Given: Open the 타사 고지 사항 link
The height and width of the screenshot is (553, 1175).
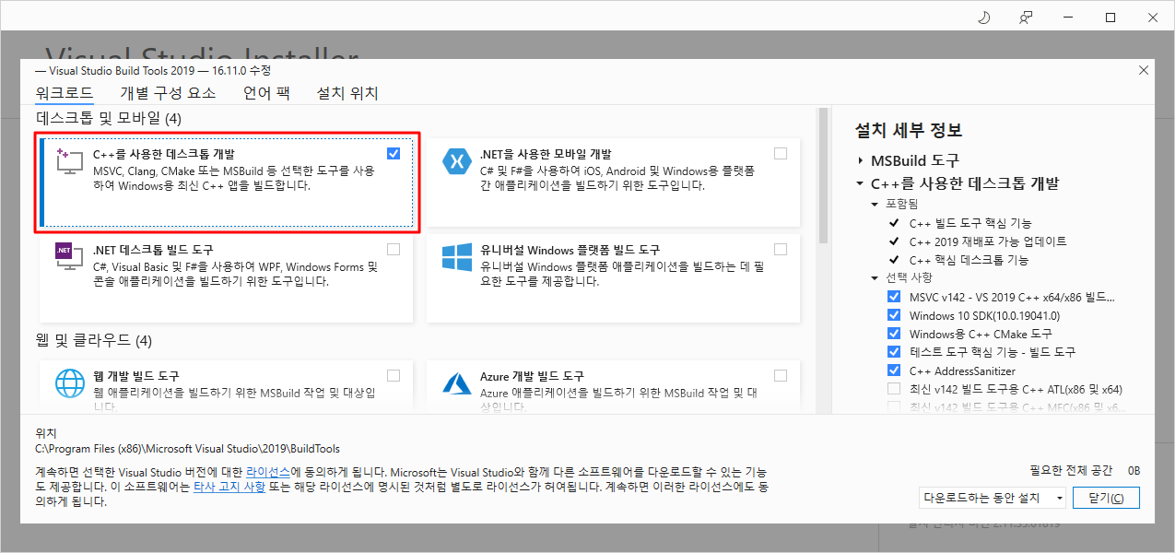Looking at the screenshot, I should coord(229,487).
